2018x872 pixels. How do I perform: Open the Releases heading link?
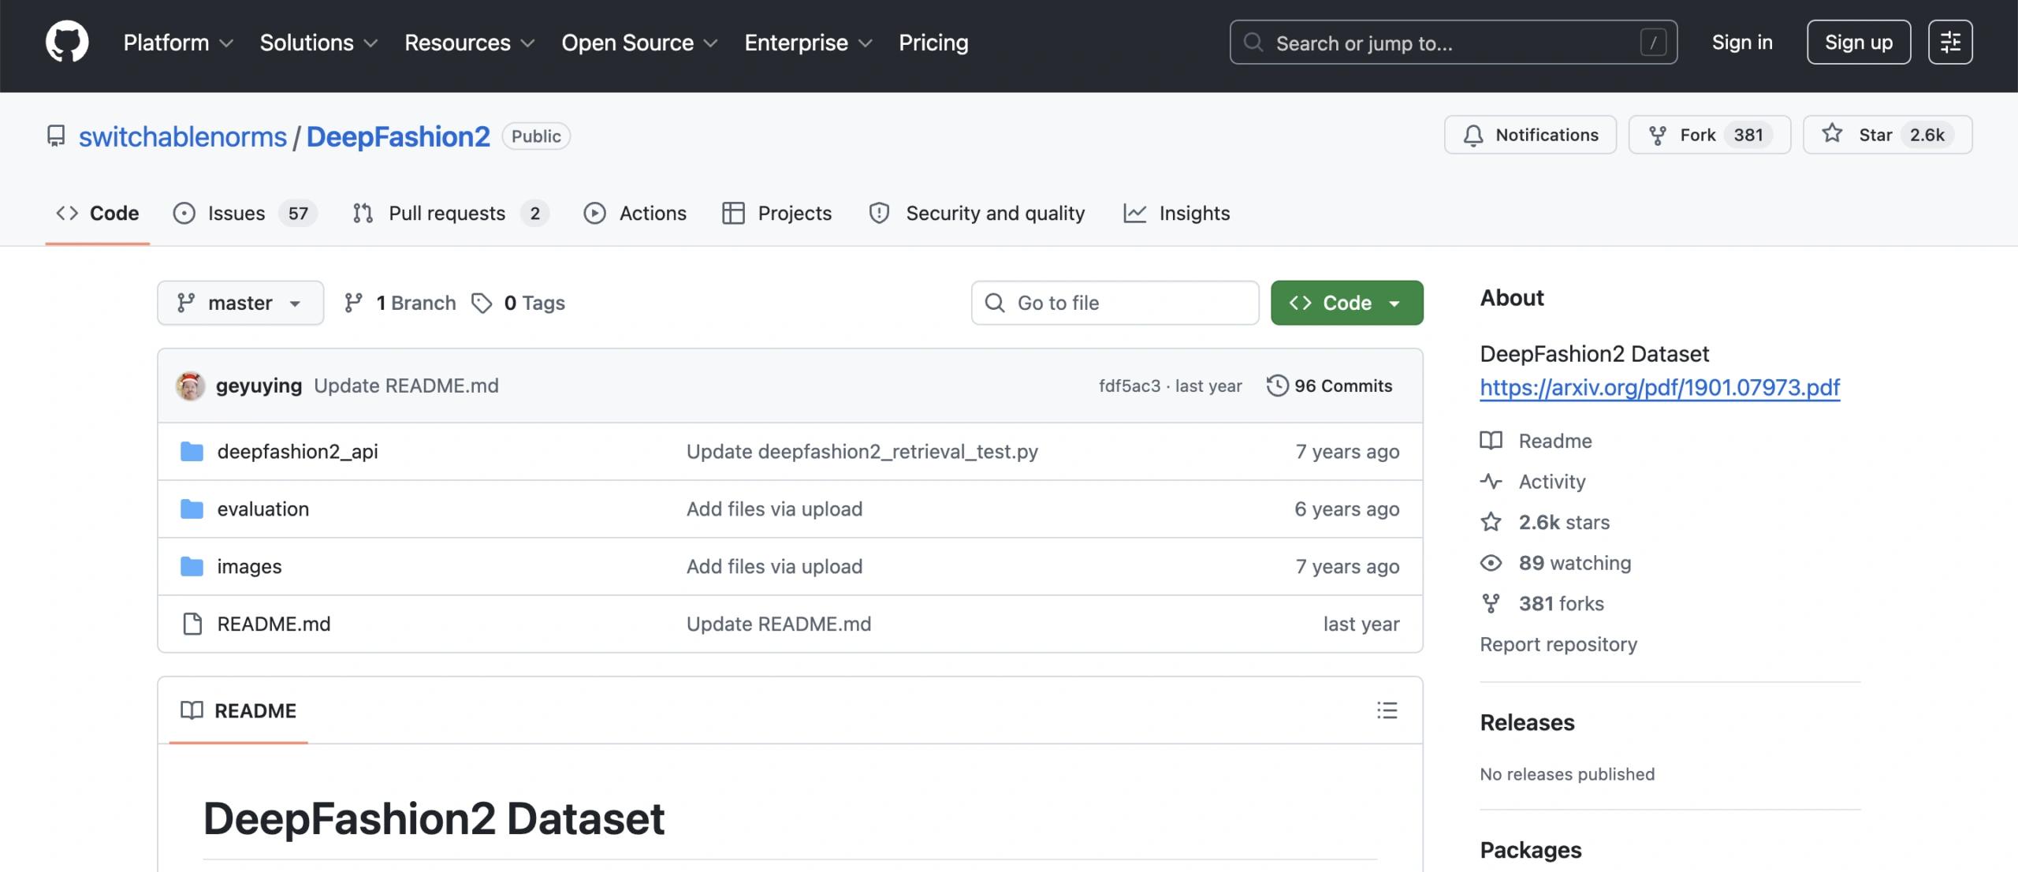(1527, 722)
